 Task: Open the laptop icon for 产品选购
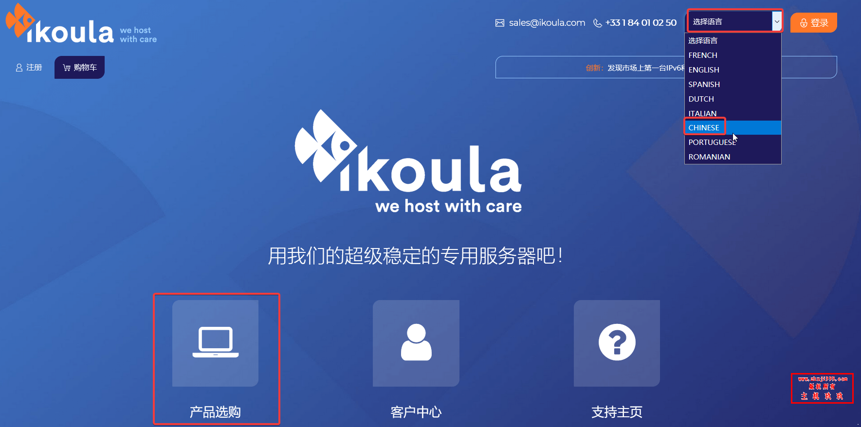point(215,343)
